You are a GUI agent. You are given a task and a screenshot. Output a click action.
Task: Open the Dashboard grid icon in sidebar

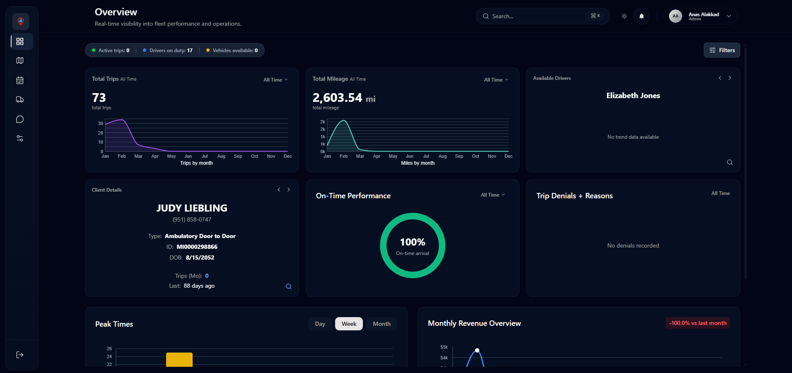[20, 41]
